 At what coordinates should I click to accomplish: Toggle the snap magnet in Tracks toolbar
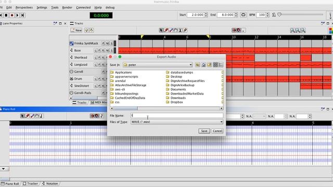(x=239, y=30)
